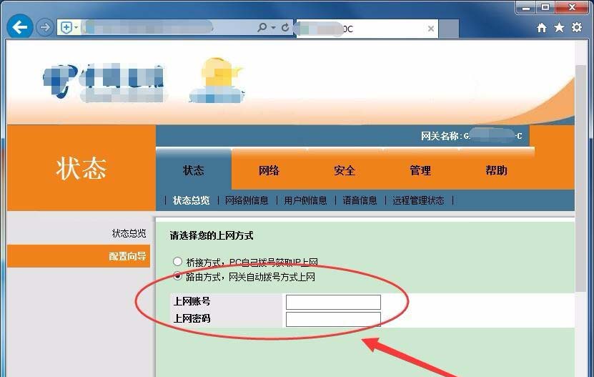The image size is (594, 377).
Task: Open the 远程管理状态 submenu link
Action: 418,200
